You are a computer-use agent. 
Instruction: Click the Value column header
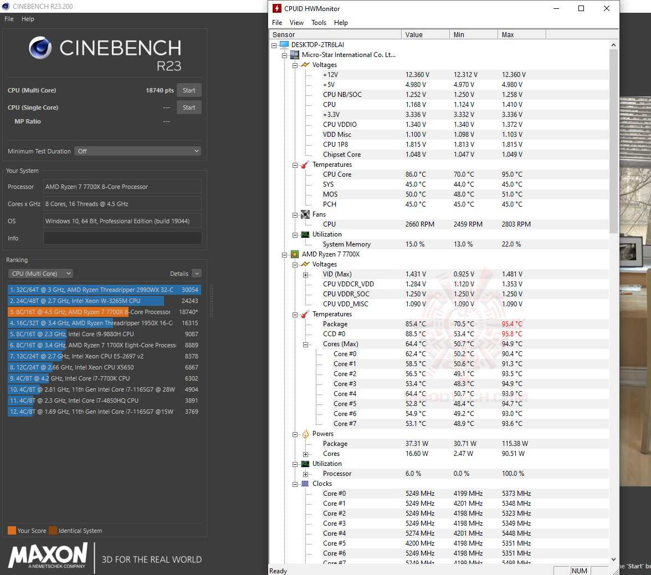(426, 34)
